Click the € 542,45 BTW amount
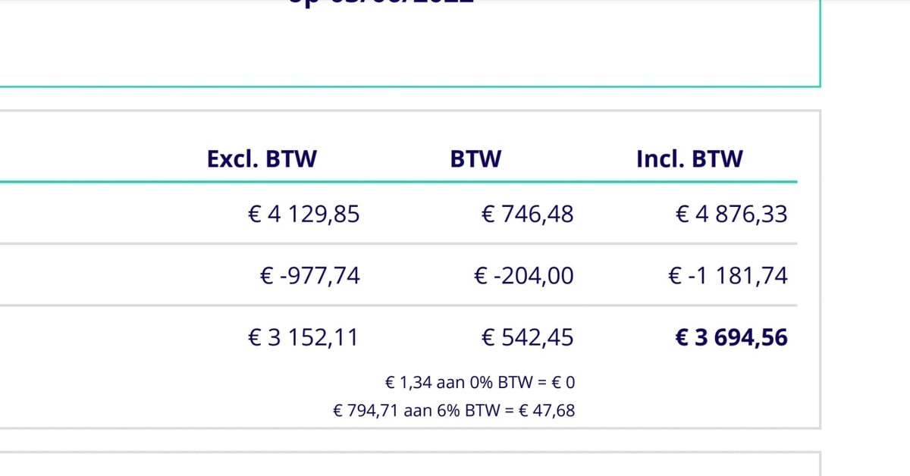The image size is (910, 476). 527,337
